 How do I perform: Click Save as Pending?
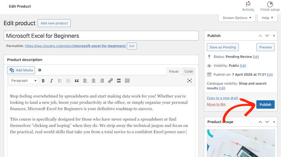pyautogui.click(x=223, y=47)
